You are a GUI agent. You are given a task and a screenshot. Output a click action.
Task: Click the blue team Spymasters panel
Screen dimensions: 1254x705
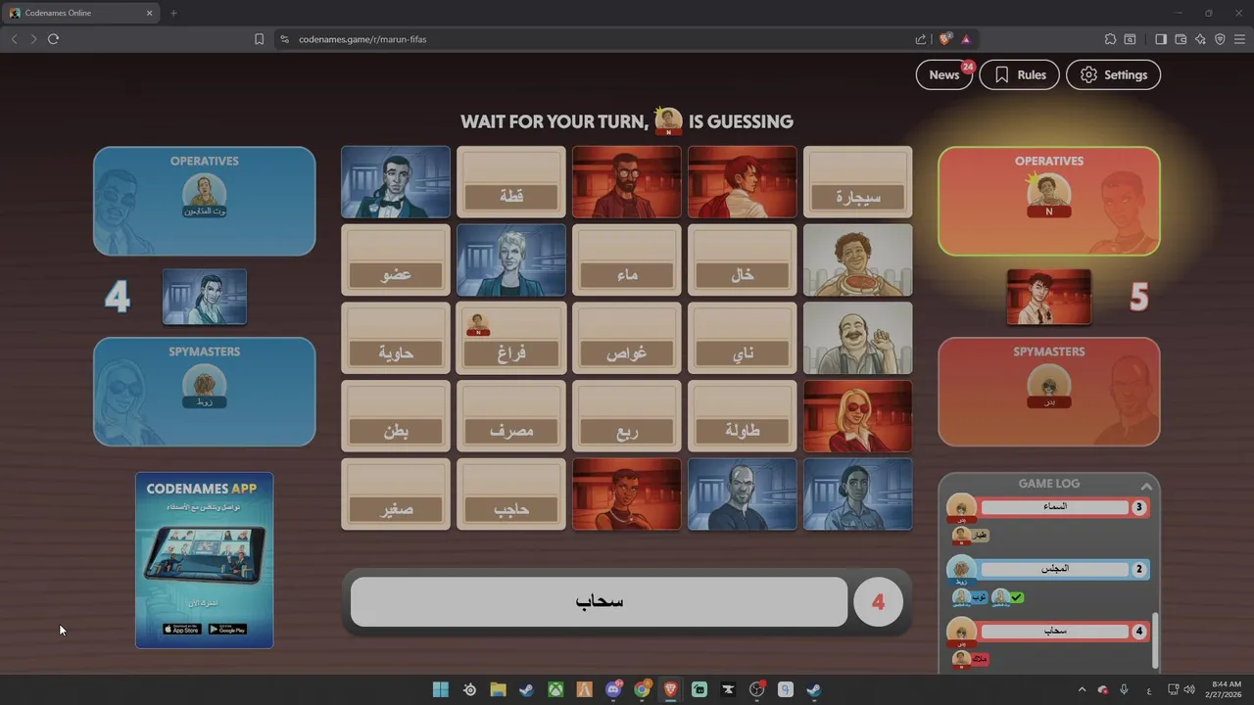(x=205, y=392)
